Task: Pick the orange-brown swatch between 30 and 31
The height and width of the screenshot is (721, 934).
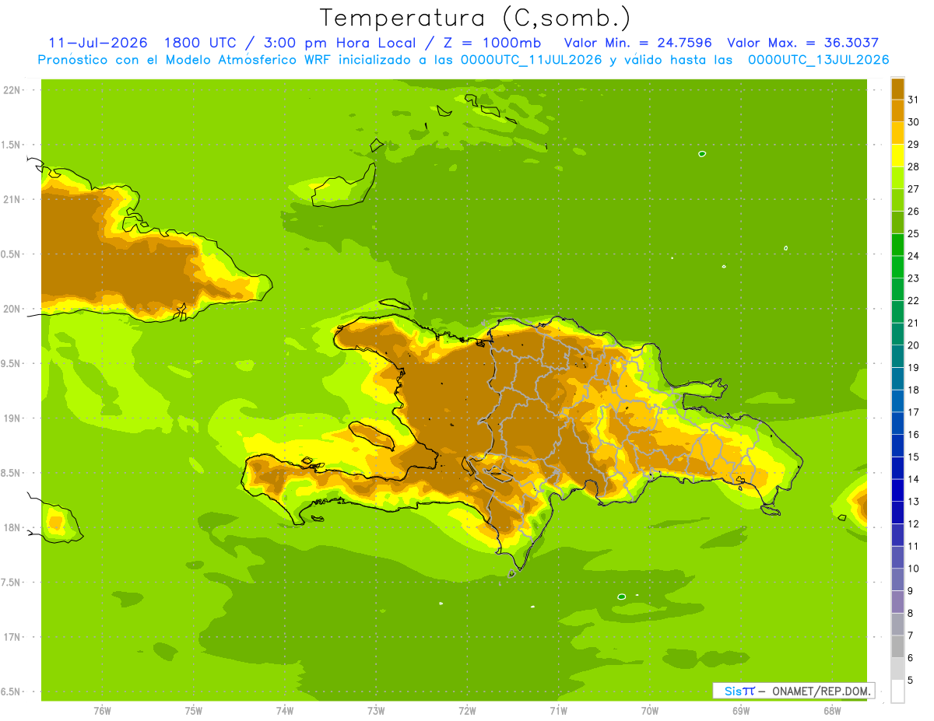Action: [897, 110]
